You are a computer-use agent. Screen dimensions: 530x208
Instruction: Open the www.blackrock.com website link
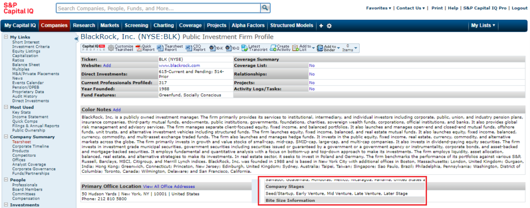179,66
